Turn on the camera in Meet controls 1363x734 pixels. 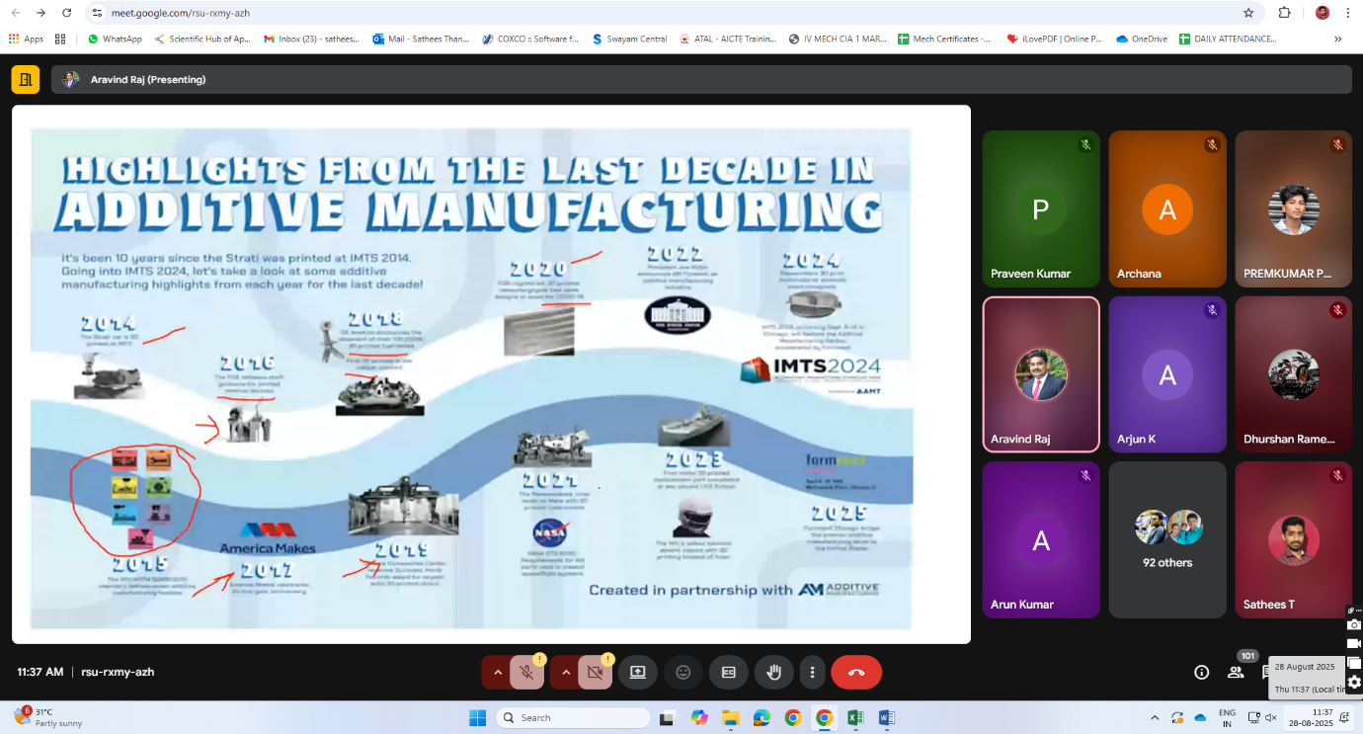[x=596, y=672]
